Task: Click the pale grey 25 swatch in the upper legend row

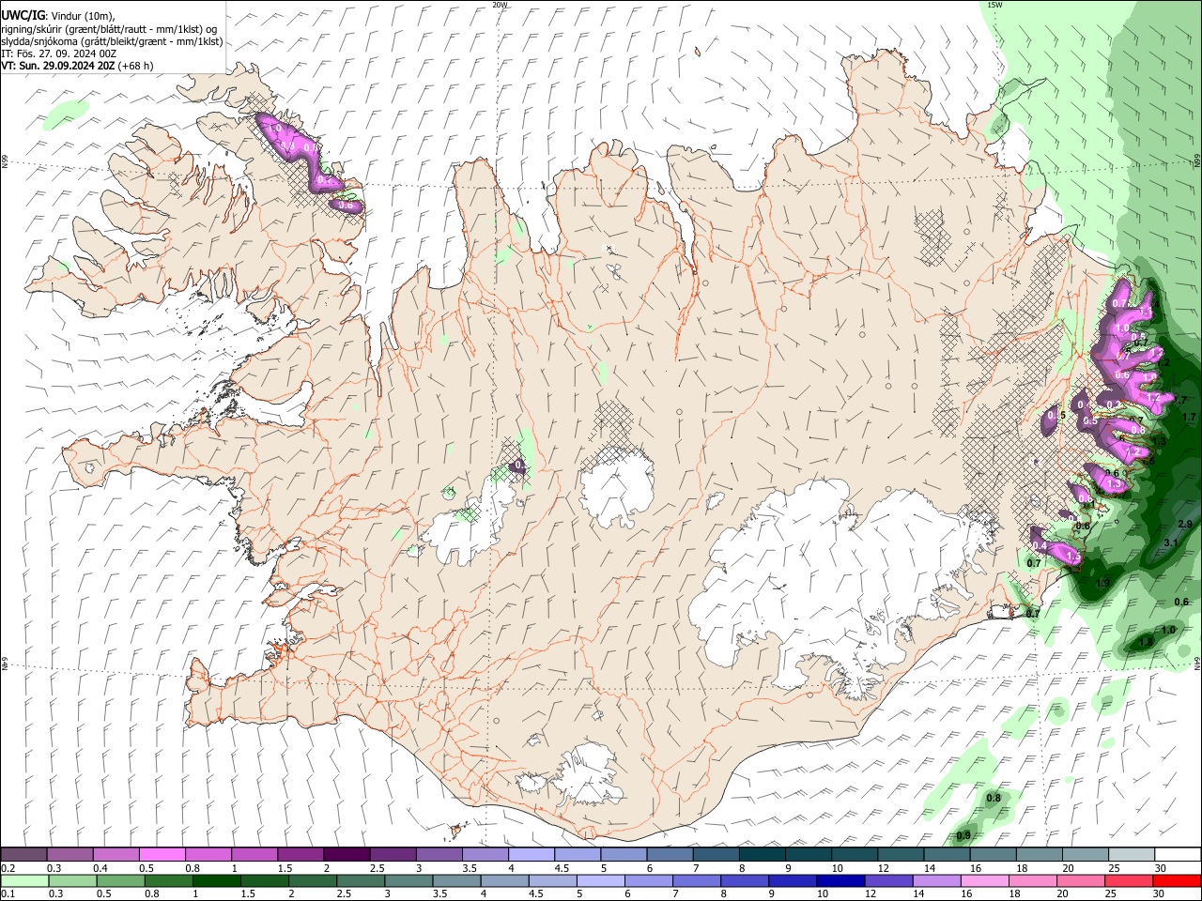Action: [1131, 855]
